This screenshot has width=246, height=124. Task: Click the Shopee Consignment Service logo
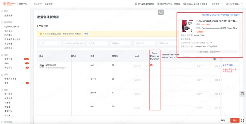coord(9,4)
